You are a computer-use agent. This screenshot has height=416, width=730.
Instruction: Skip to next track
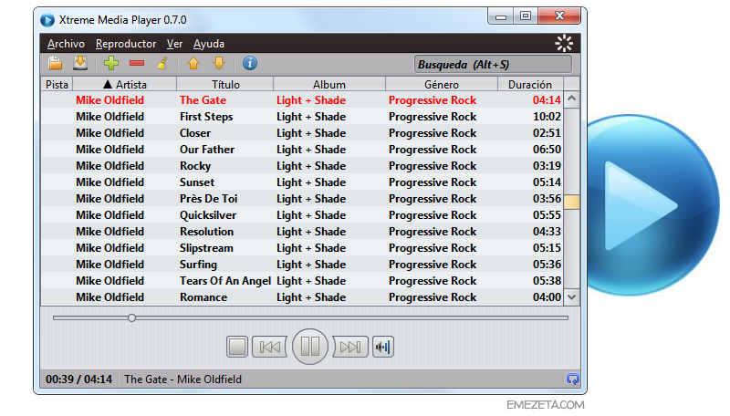pos(350,347)
